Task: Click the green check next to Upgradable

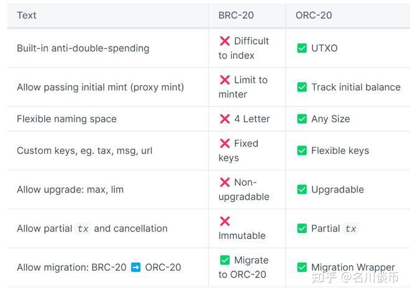Action: (302, 189)
